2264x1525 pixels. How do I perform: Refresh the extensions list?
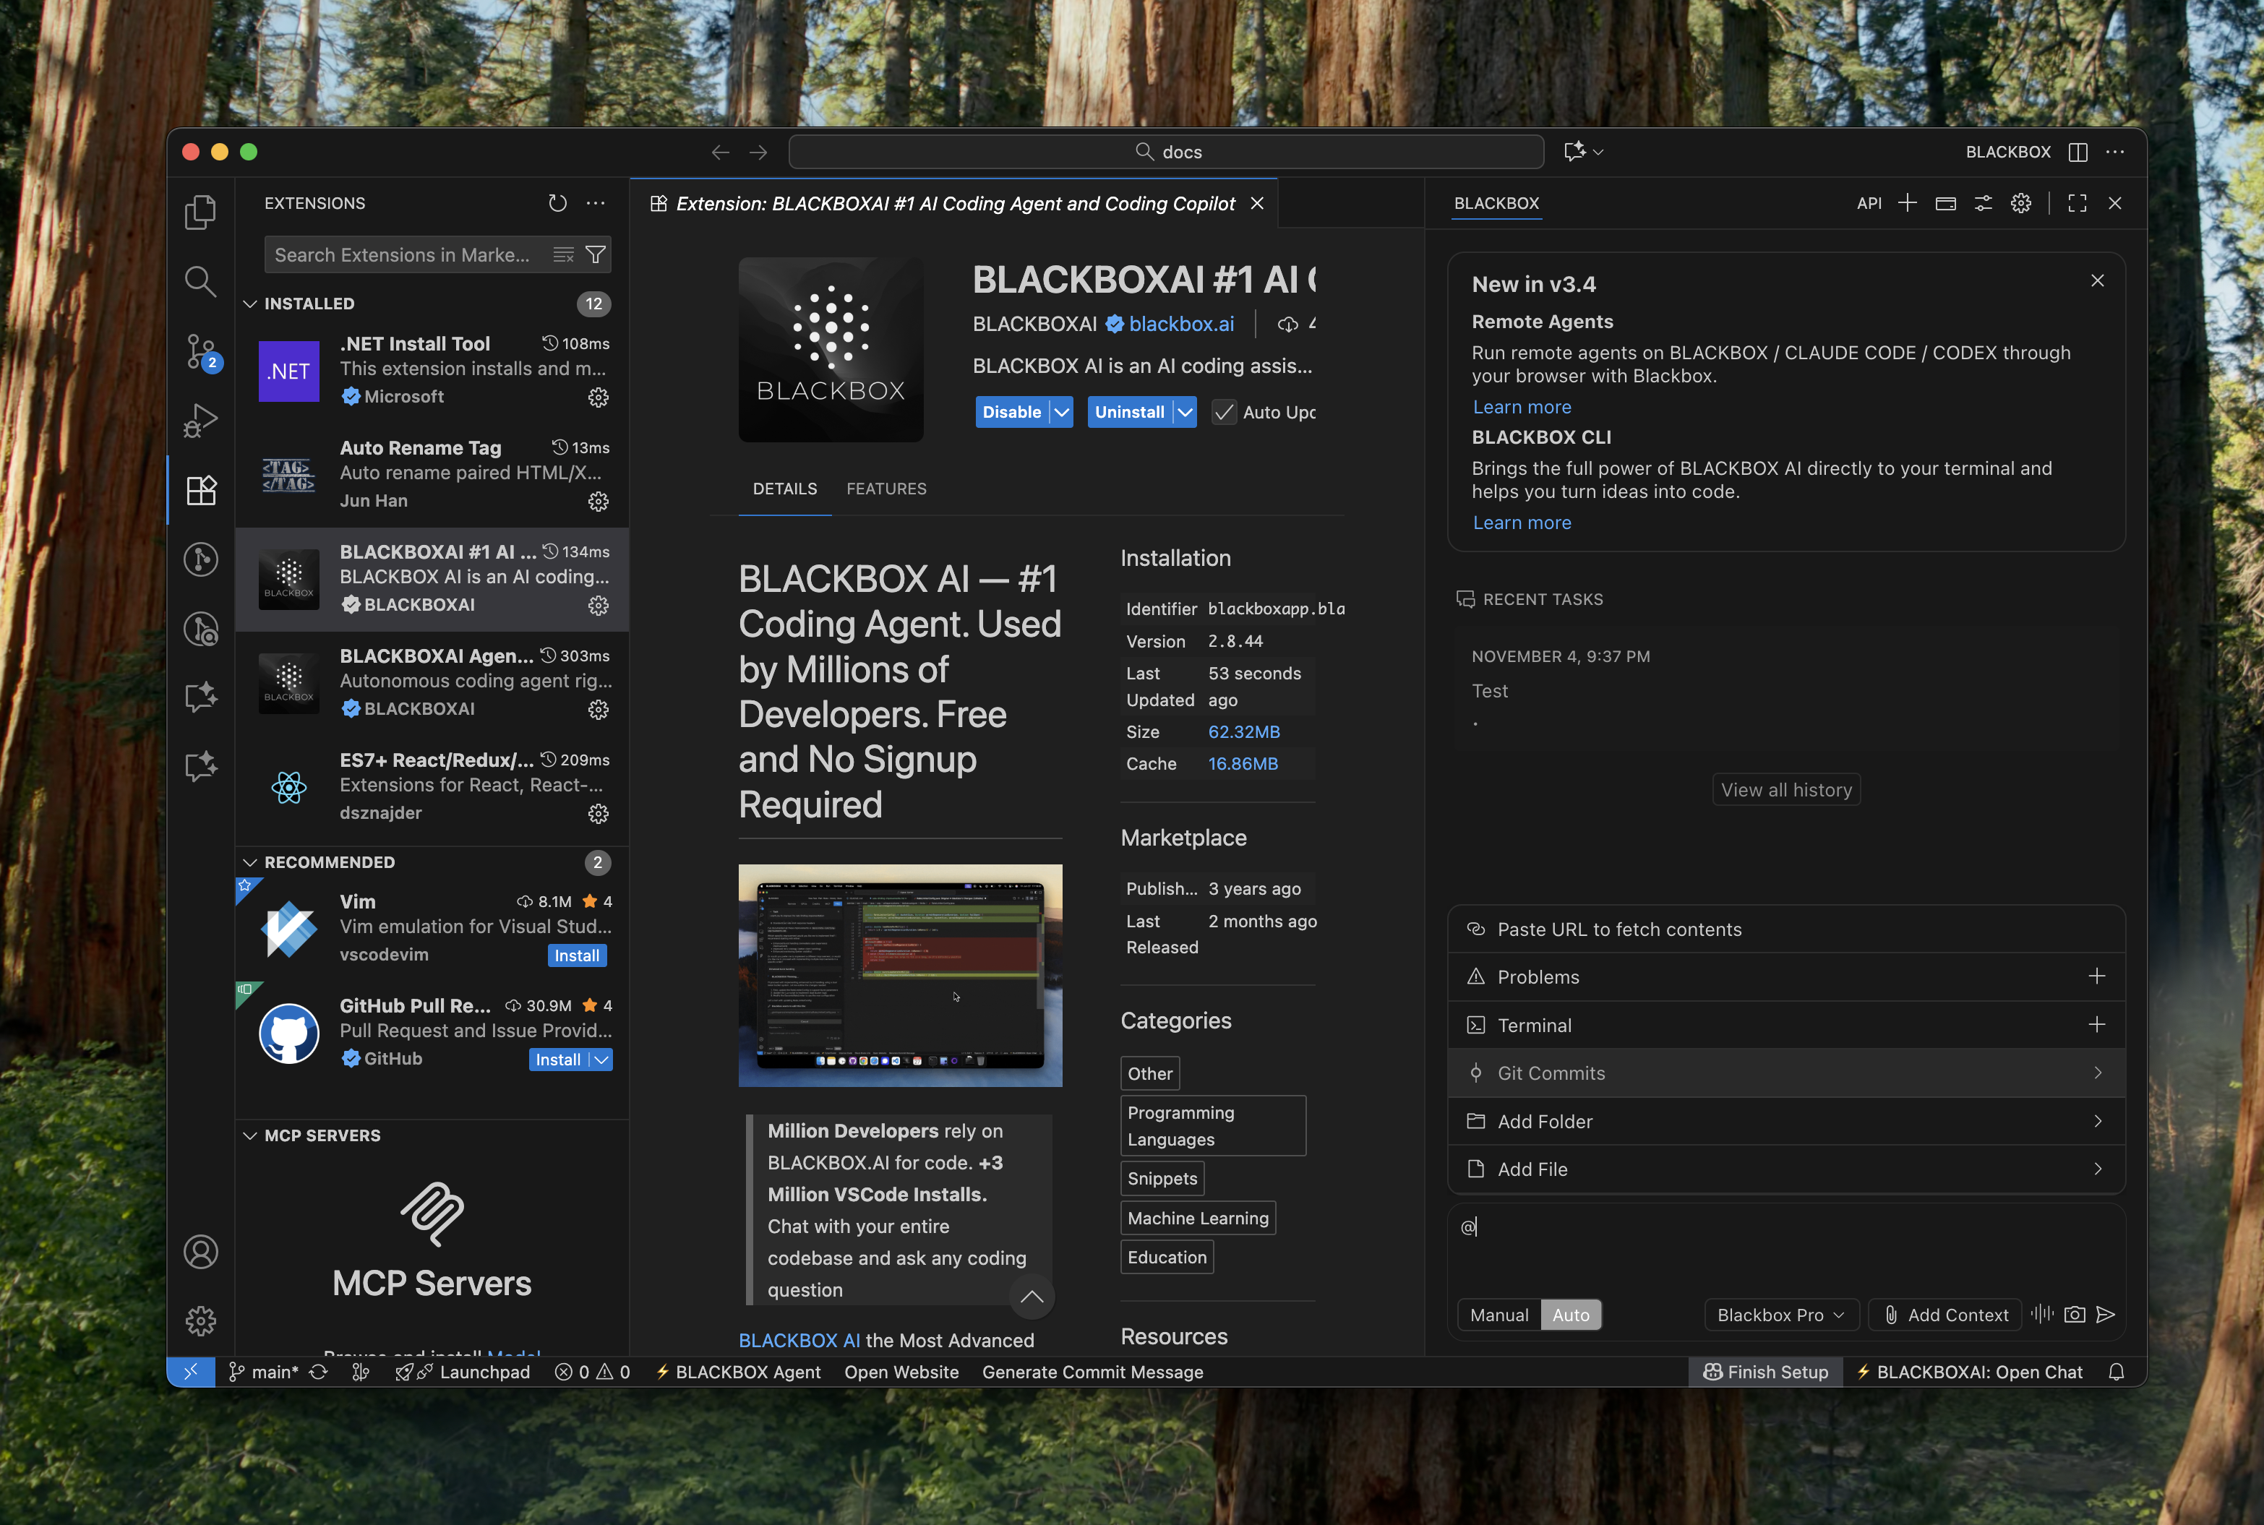pos(557,203)
